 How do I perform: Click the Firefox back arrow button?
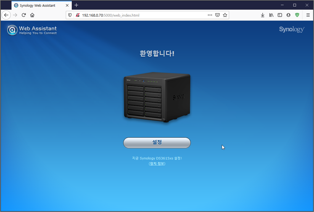6,15
